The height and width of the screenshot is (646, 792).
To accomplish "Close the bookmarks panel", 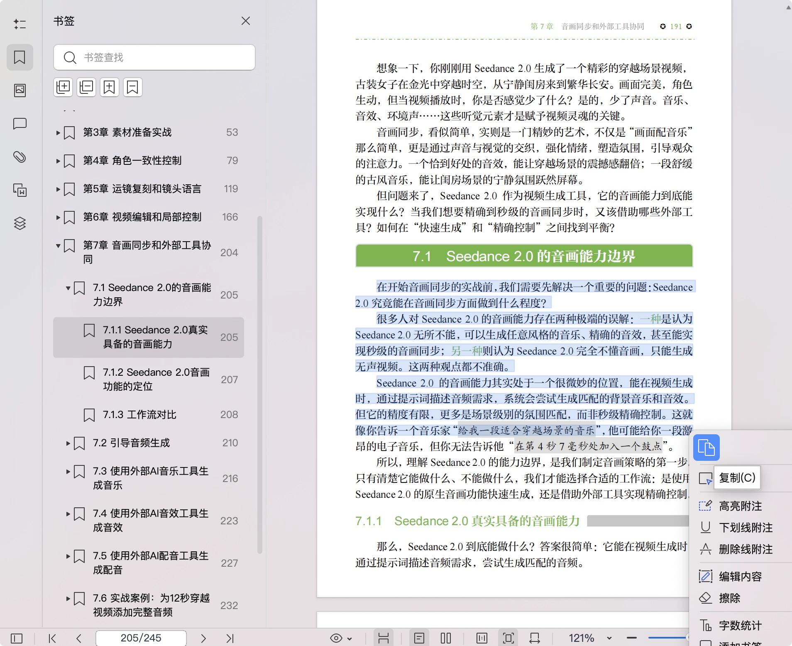I will click(x=246, y=21).
